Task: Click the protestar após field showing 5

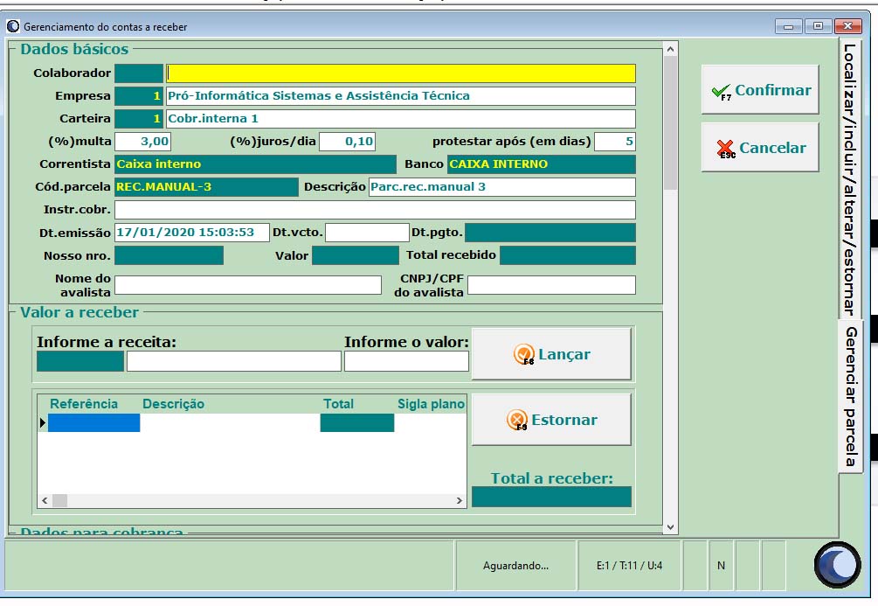Action: pyautogui.click(x=615, y=142)
